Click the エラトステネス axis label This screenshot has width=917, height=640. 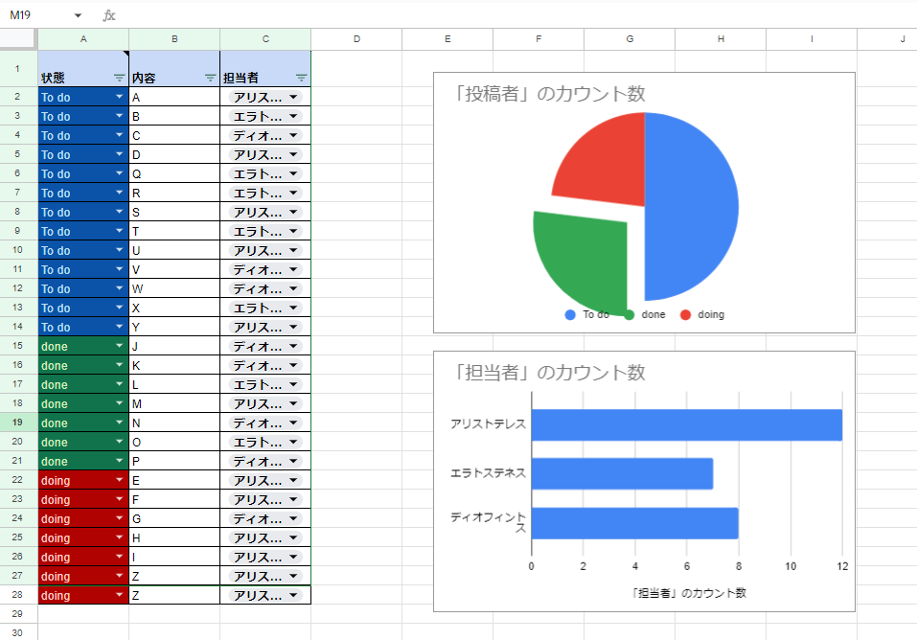pyautogui.click(x=489, y=472)
